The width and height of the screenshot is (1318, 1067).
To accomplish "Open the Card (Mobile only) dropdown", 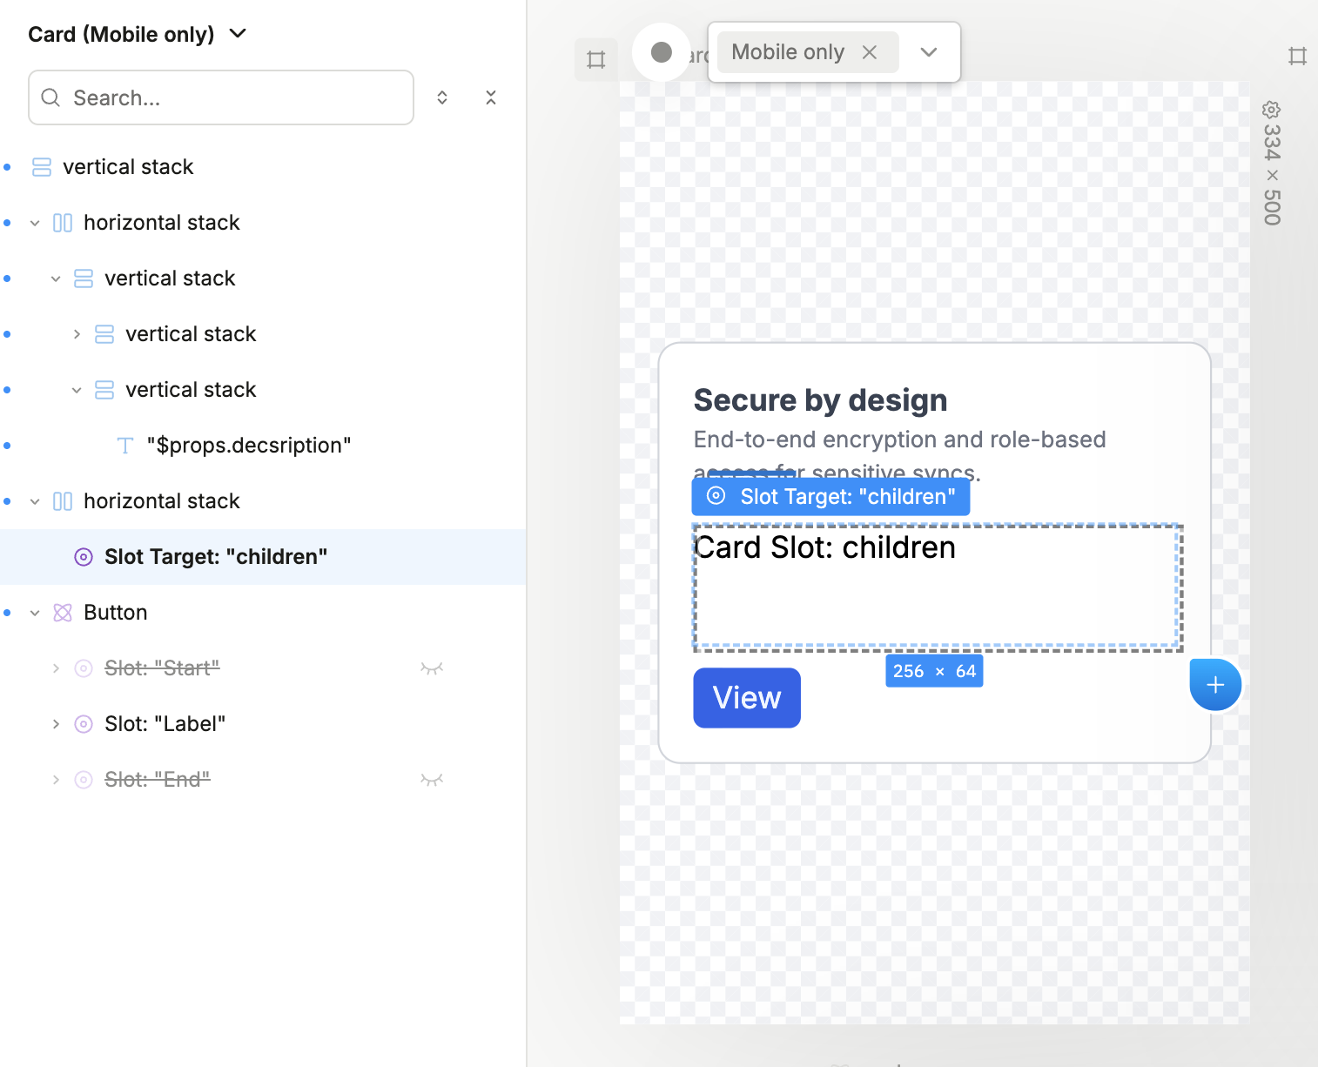I will click(x=238, y=34).
